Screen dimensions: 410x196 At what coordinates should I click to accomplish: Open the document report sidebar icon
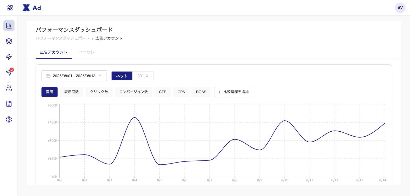tap(9, 104)
